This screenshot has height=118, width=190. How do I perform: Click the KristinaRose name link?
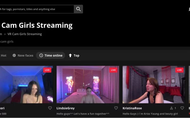tap(132, 108)
